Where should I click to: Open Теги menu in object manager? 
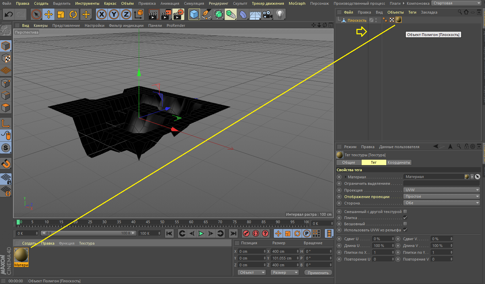(x=412, y=12)
